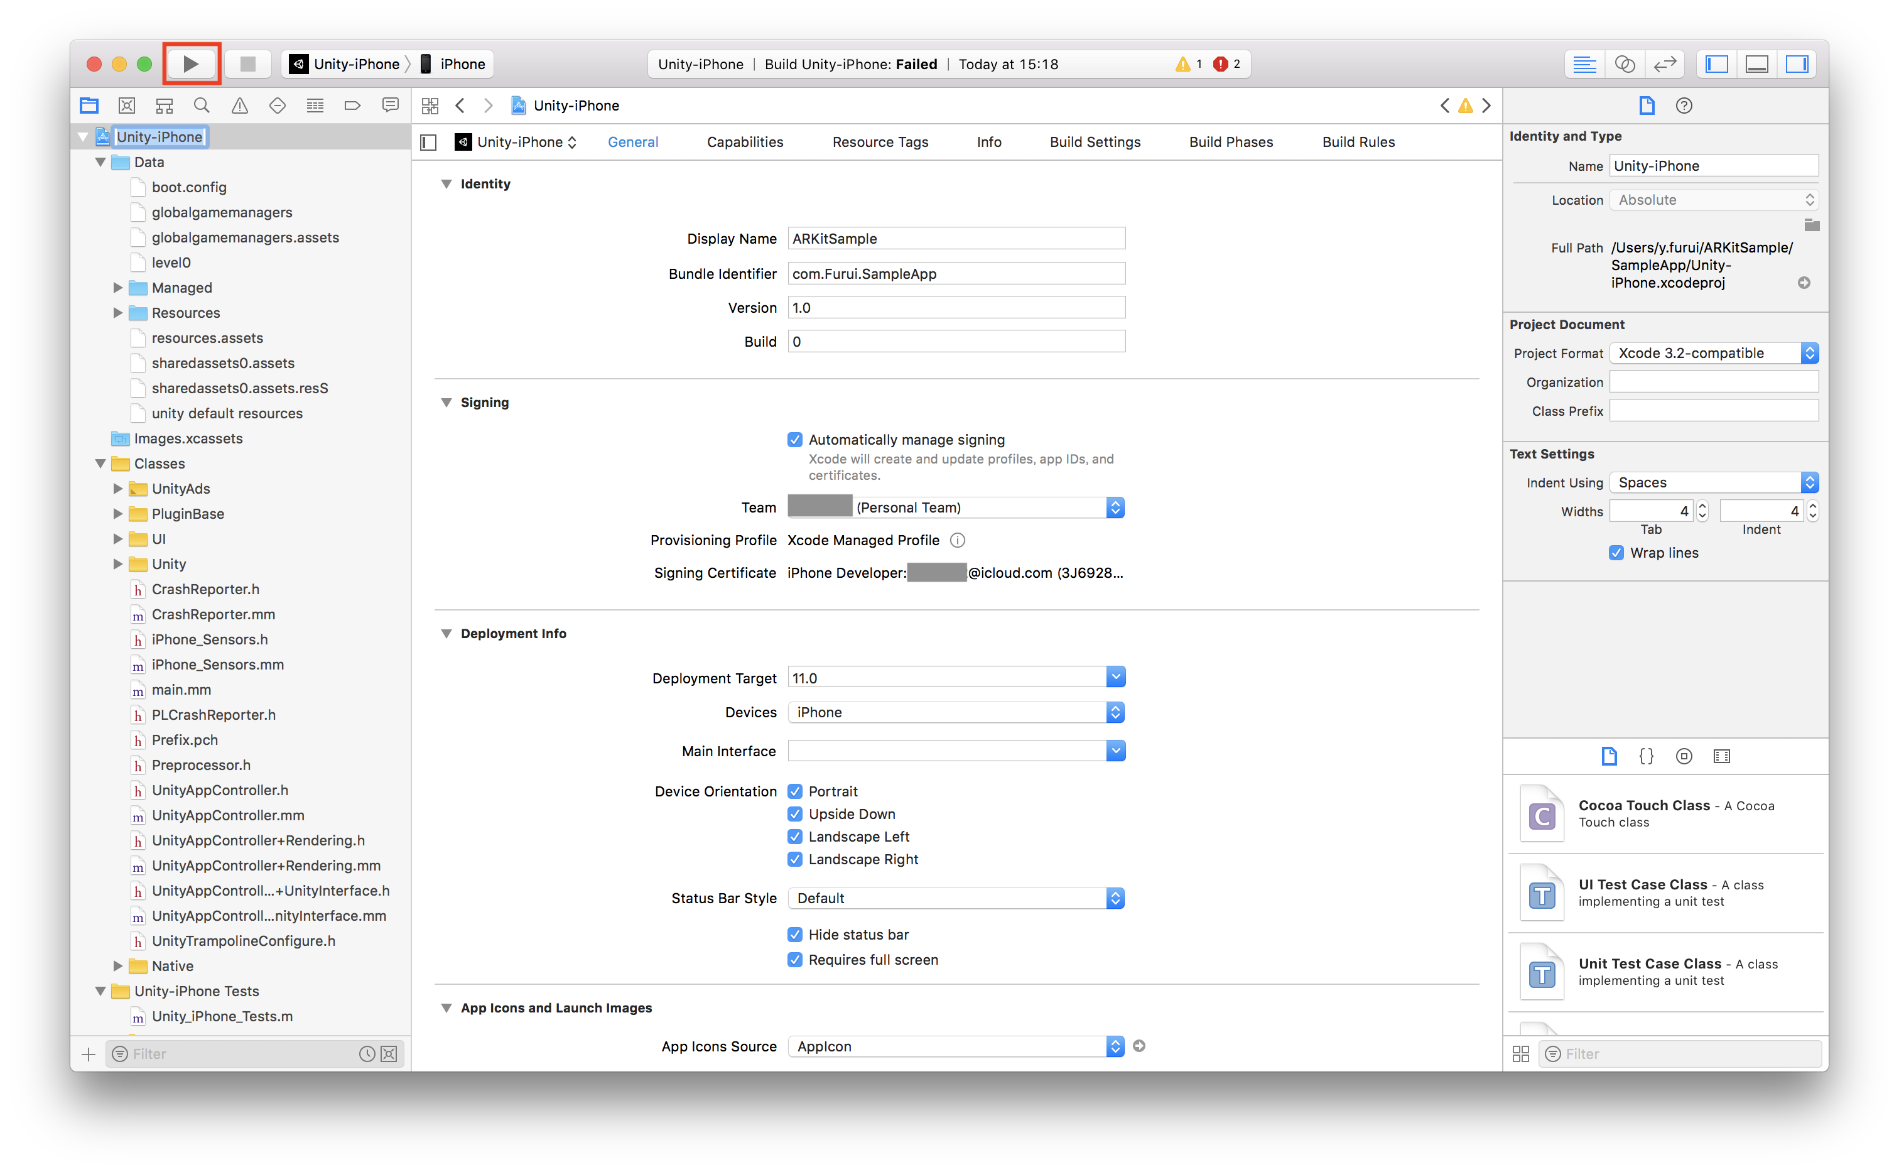Screen dimensions: 1899x1172
Task: Toggle the Upside Down orientation checkbox
Action: pos(794,814)
